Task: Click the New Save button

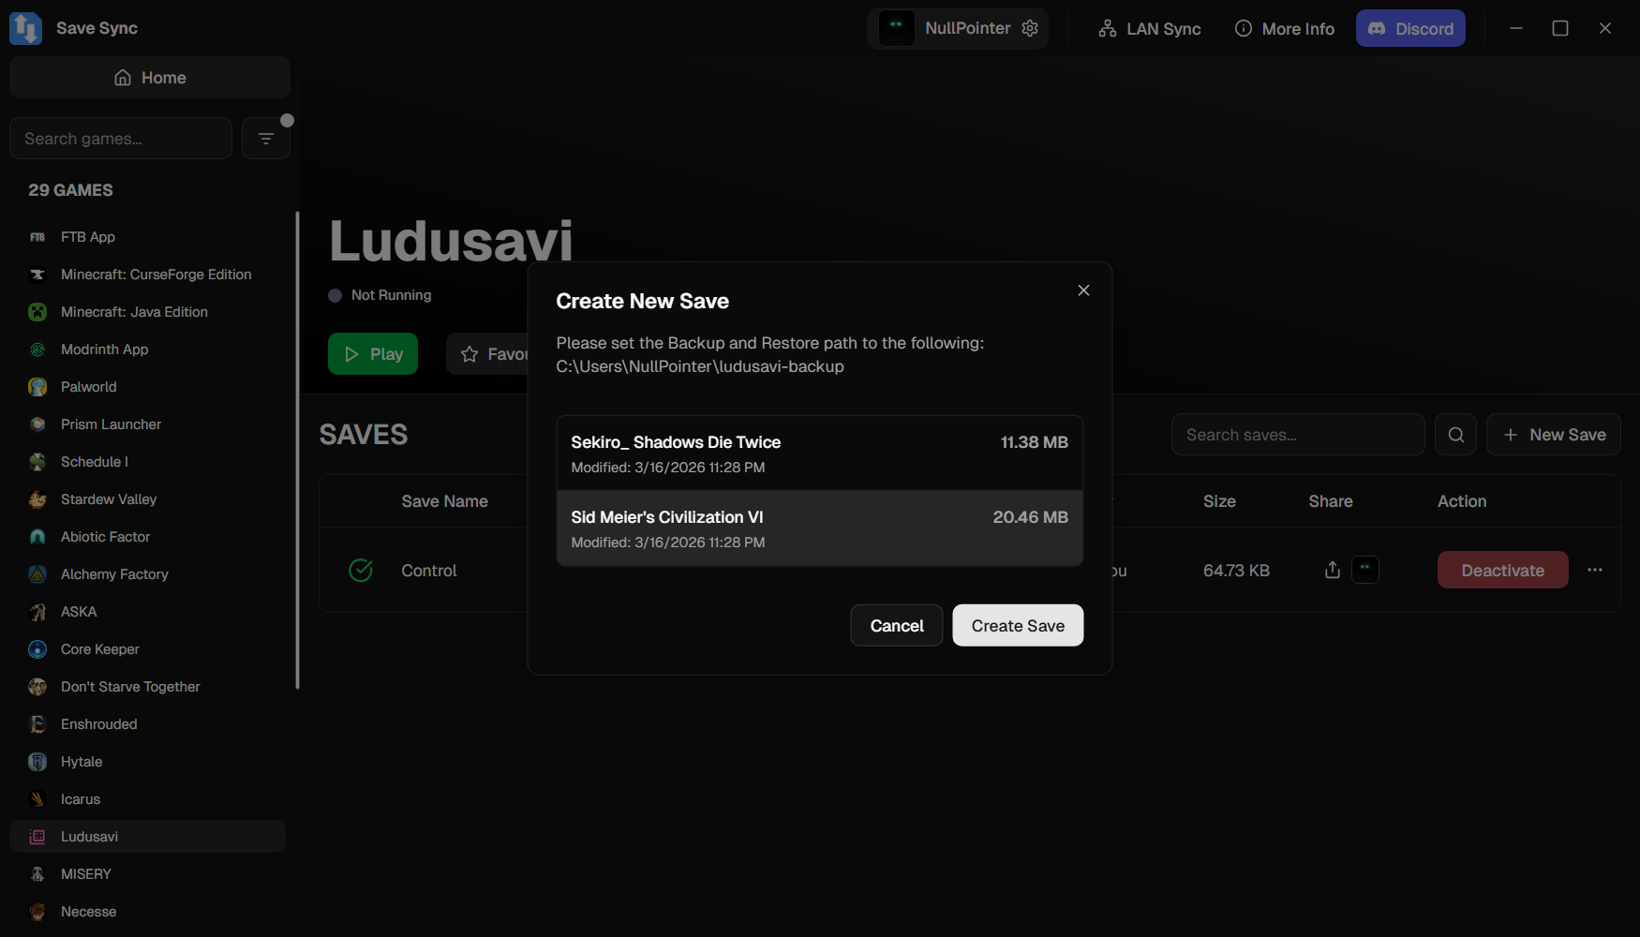Action: (x=1554, y=435)
